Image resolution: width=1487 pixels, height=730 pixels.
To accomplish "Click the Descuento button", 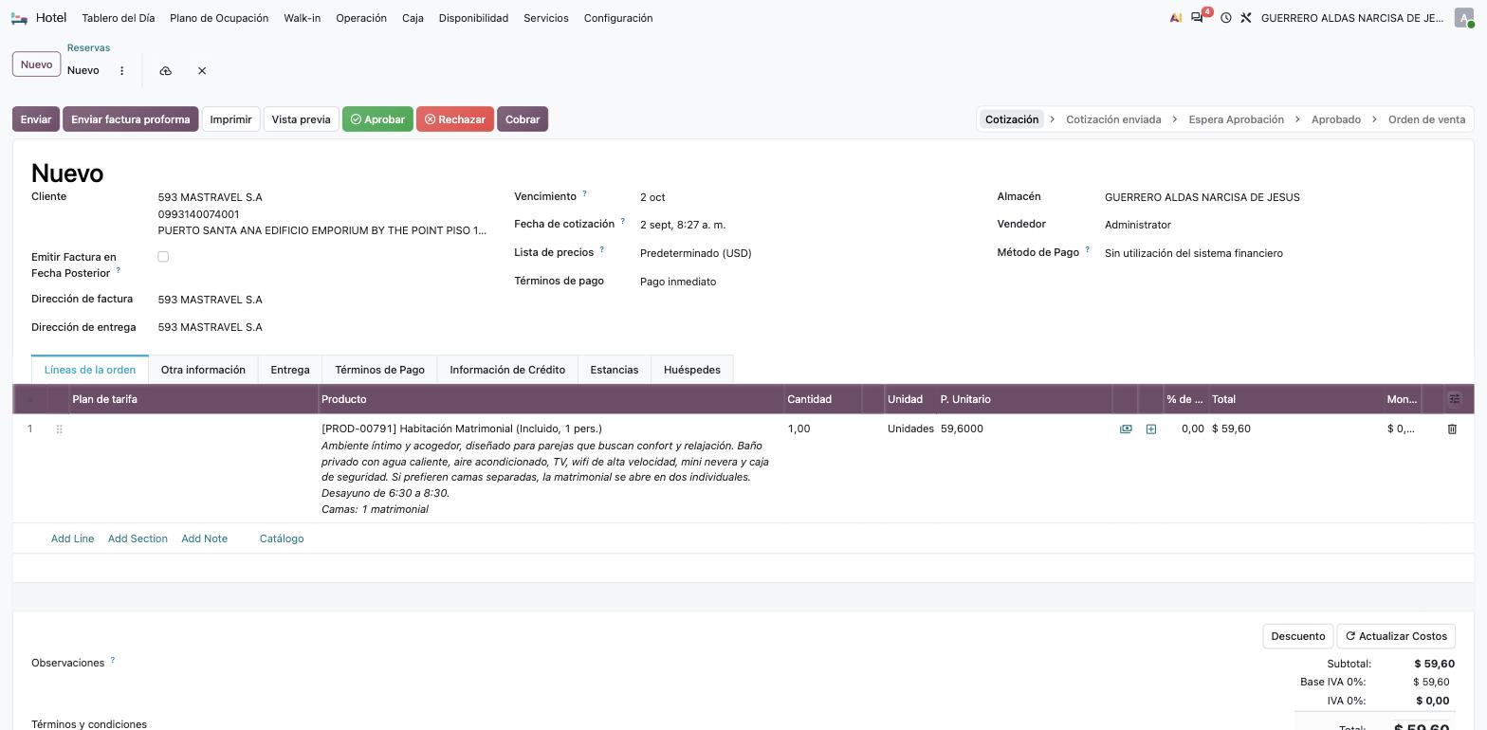I will tap(1298, 636).
